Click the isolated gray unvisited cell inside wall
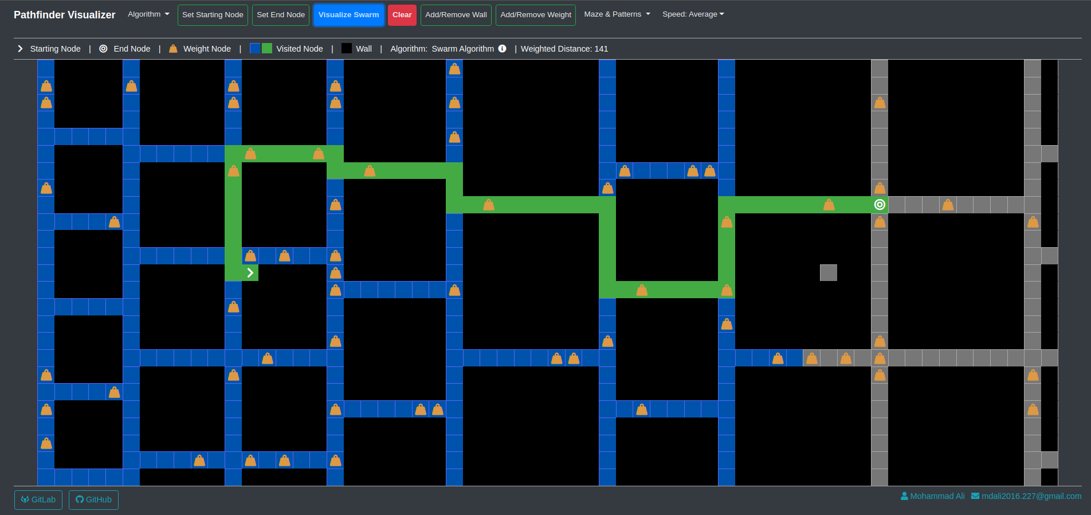 coord(829,272)
